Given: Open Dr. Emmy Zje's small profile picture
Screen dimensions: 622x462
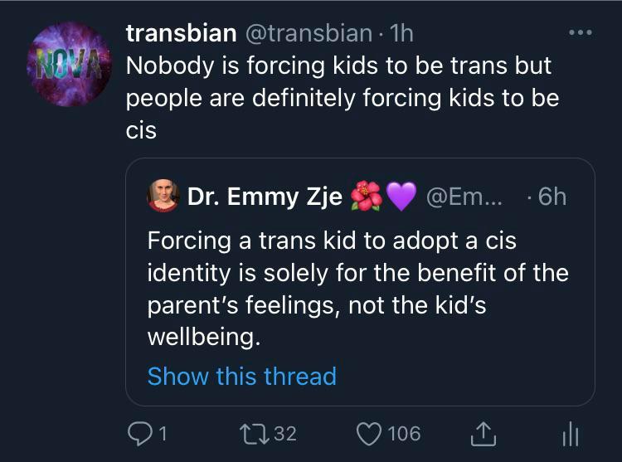Looking at the screenshot, I should tap(163, 197).
